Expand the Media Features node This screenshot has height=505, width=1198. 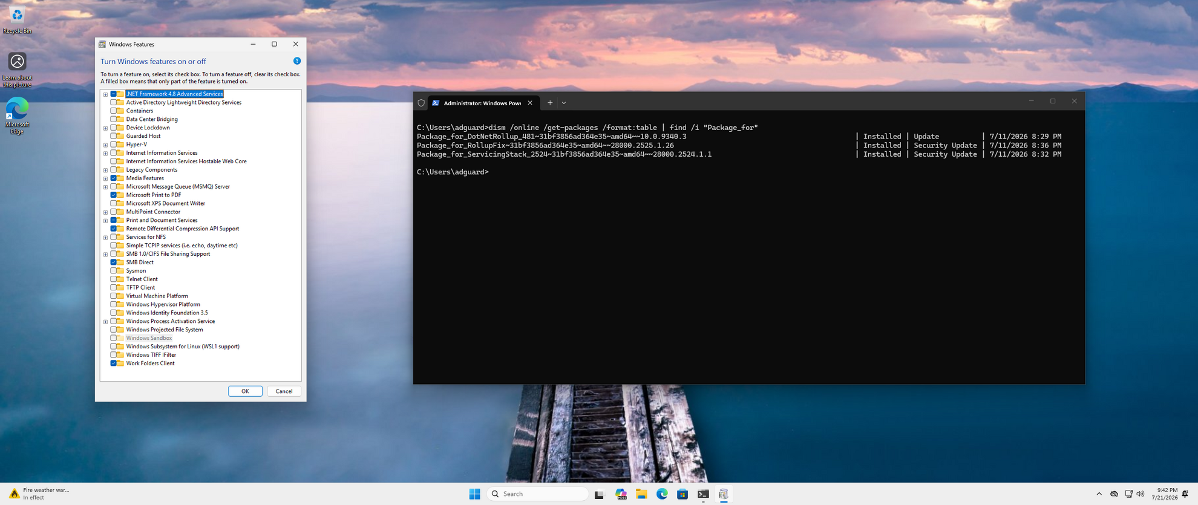click(105, 178)
